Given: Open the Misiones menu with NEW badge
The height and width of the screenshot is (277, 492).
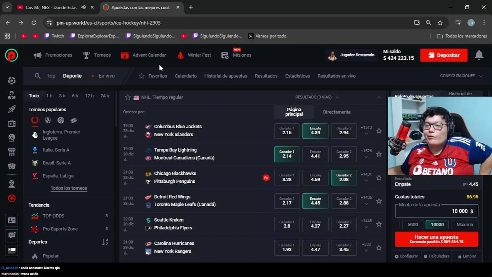Looking at the screenshot, I should click(236, 55).
